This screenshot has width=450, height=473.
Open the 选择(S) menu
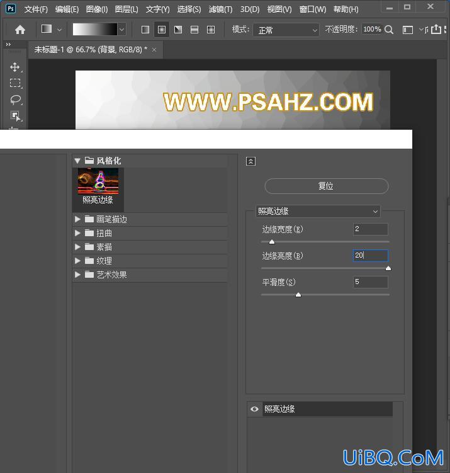(189, 9)
